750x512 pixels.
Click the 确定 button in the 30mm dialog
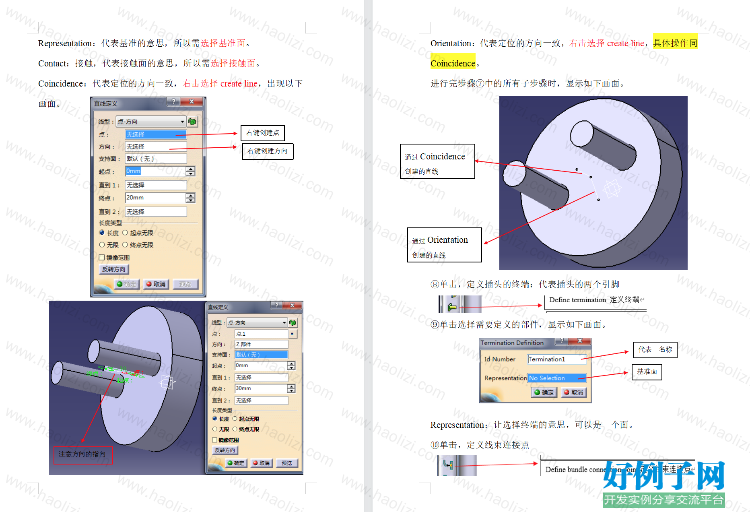236,463
